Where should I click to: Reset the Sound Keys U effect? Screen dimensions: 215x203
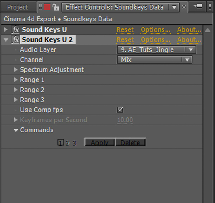(x=125, y=30)
